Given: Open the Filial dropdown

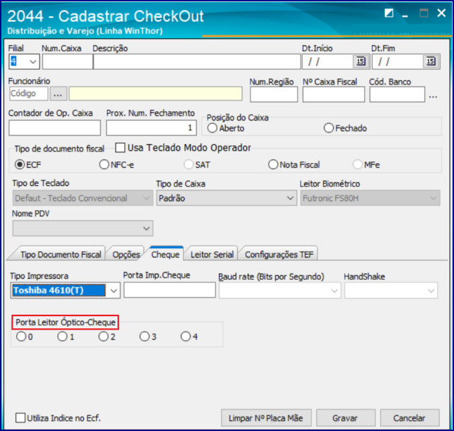Looking at the screenshot, I should 33,62.
